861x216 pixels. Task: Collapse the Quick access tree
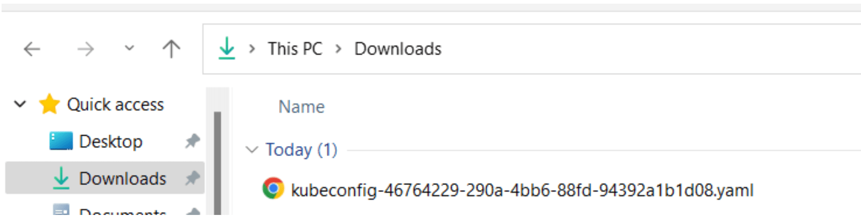[20, 104]
